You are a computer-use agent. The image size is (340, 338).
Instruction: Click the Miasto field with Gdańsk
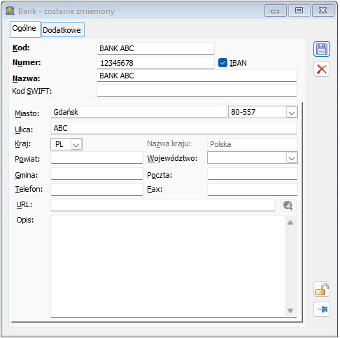(x=139, y=112)
